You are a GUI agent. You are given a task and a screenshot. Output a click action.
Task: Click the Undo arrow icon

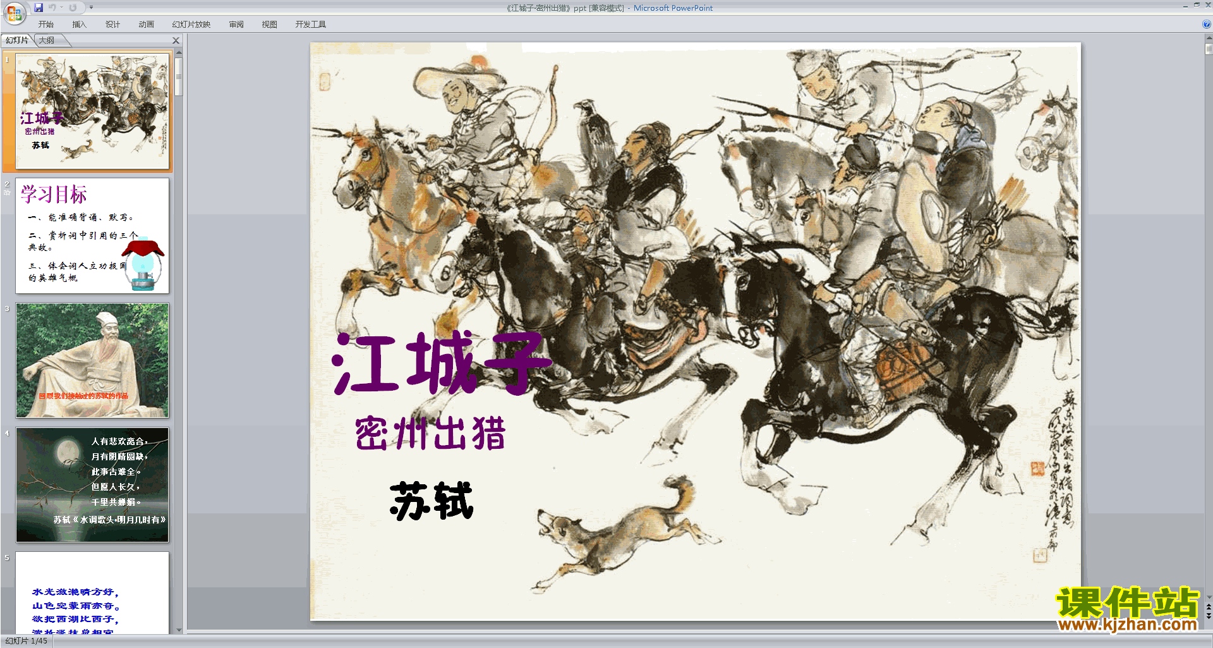[x=52, y=8]
